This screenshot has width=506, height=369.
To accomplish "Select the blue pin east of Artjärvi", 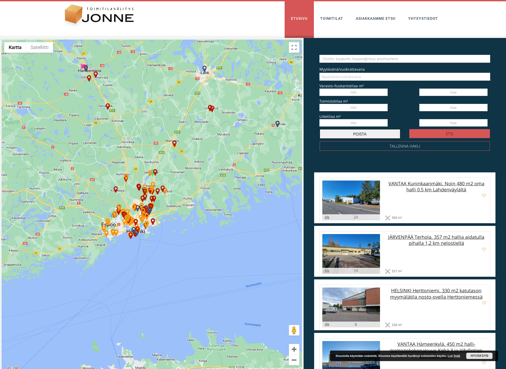I will [278, 124].
